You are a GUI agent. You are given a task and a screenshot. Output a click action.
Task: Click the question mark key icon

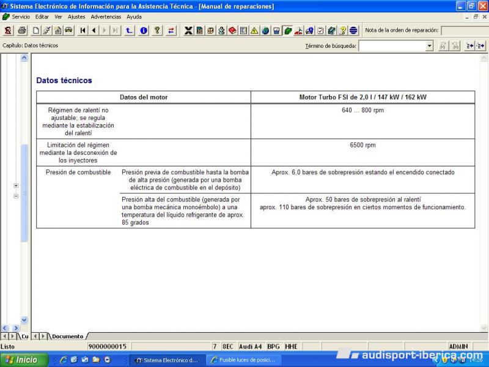tap(157, 31)
